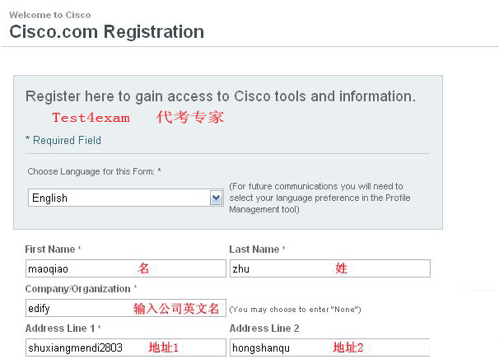Screen dimensions: 499x359
Task: Click the Cisco.com Registration page heading
Action: pos(107,32)
